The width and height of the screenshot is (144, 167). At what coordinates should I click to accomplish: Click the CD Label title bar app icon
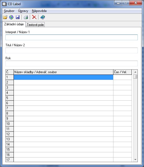click(4, 4)
